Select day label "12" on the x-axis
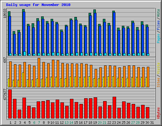The image size is (162, 126). [x=62, y=123]
